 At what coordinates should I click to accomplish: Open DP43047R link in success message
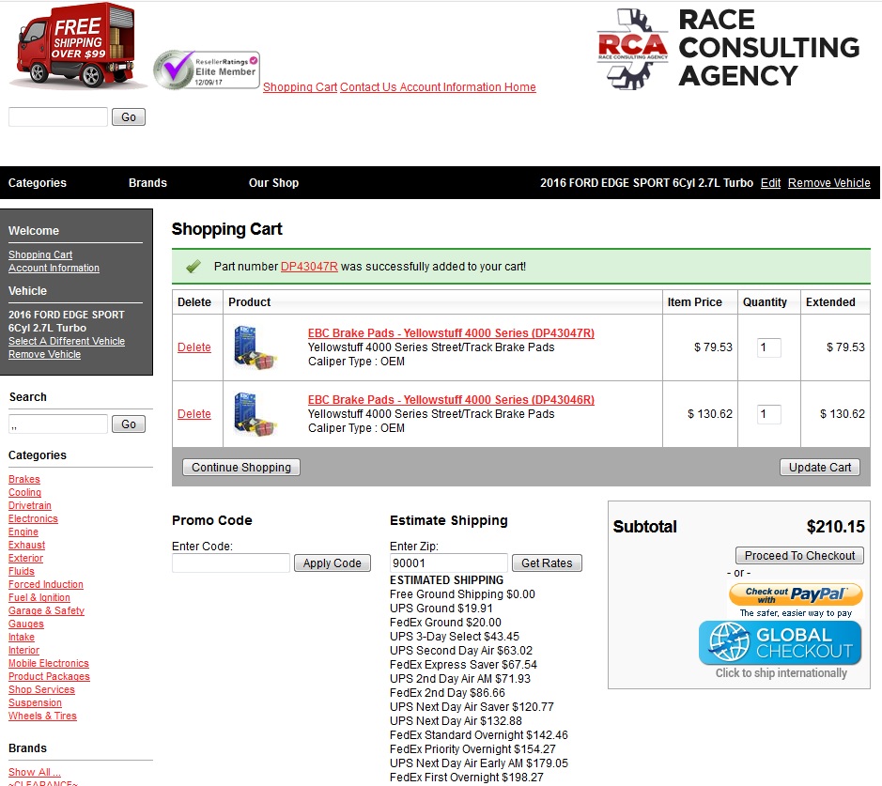pyautogui.click(x=309, y=267)
